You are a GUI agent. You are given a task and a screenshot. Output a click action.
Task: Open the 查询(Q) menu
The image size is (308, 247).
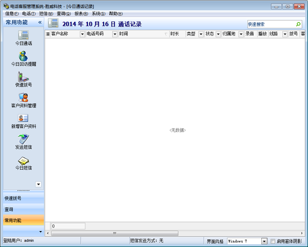(x=64, y=13)
